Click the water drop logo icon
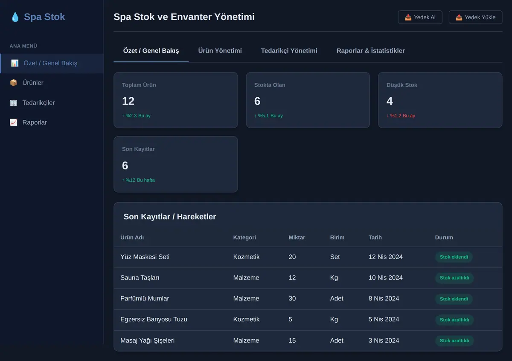Viewport: 512px width, 361px height. click(x=15, y=17)
